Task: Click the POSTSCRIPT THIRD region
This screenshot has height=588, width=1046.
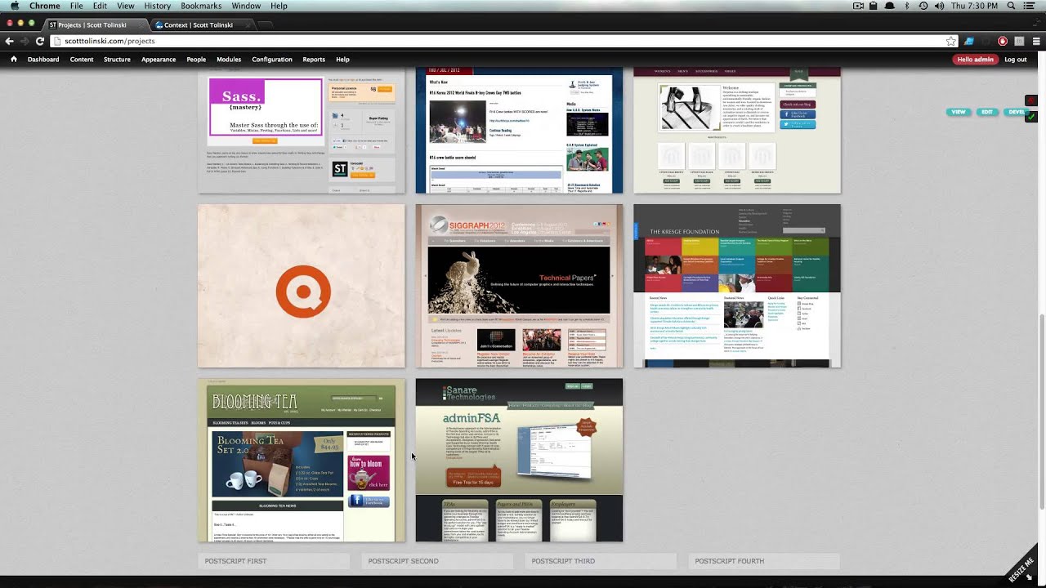Action: [x=601, y=561]
